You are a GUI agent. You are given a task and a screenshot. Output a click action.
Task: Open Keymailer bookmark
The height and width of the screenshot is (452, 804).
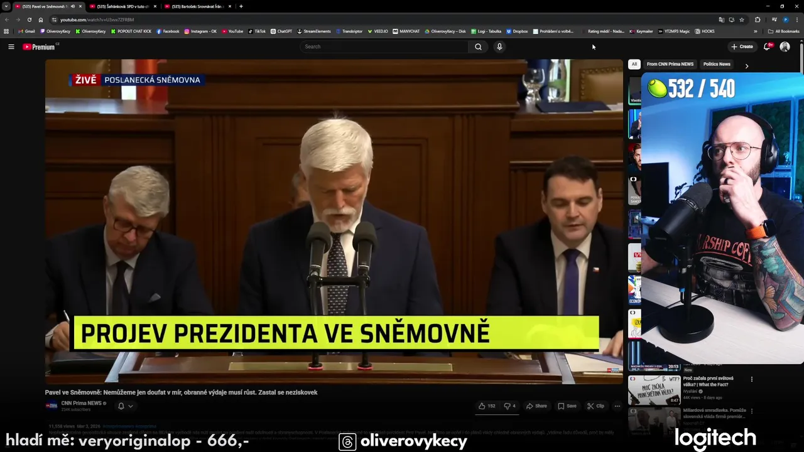pos(641,31)
